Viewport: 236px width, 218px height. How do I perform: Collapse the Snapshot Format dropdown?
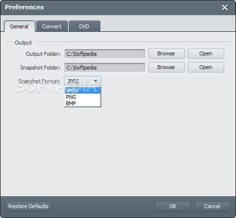point(83,81)
